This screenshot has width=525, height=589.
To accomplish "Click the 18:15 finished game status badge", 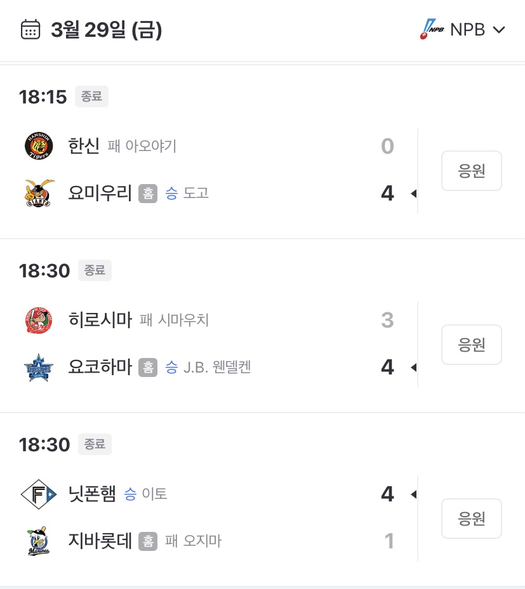I will pyautogui.click(x=92, y=96).
